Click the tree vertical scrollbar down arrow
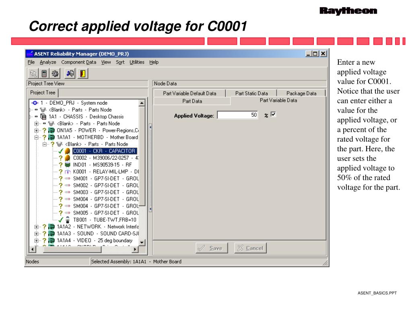The image size is (412, 309). pyautogui.click(x=142, y=243)
